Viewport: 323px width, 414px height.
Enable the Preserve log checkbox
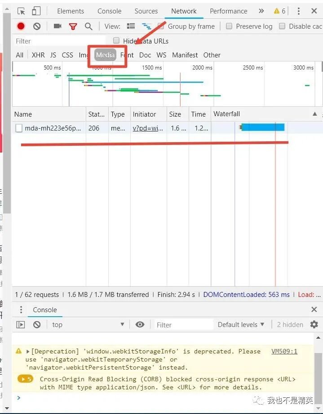pyautogui.click(x=229, y=26)
